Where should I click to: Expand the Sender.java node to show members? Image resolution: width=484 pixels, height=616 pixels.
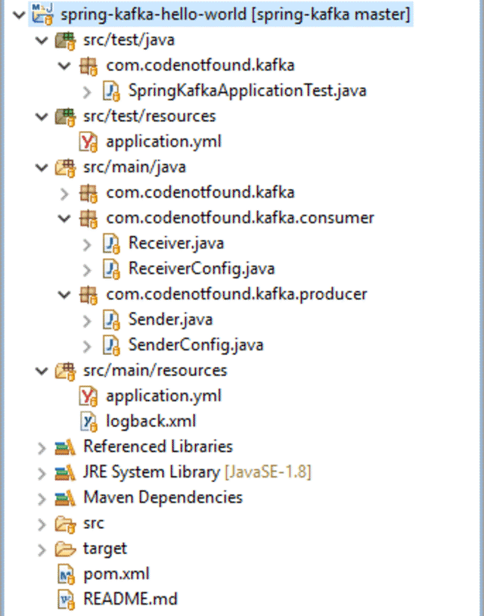coord(88,319)
